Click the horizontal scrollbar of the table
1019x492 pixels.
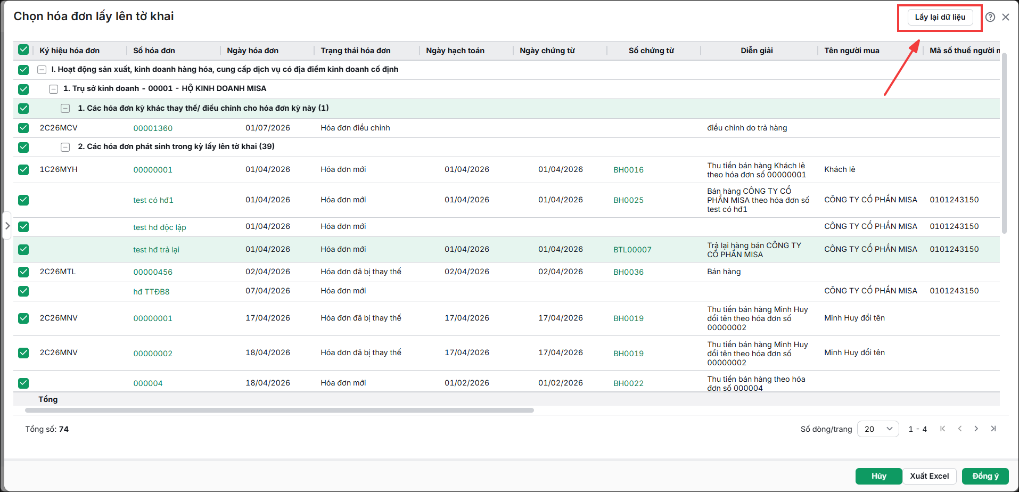[280, 410]
